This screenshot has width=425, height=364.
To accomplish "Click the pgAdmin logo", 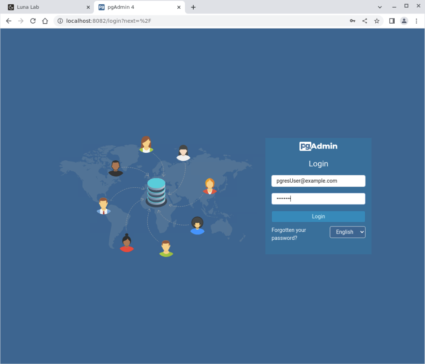I will (318, 146).
